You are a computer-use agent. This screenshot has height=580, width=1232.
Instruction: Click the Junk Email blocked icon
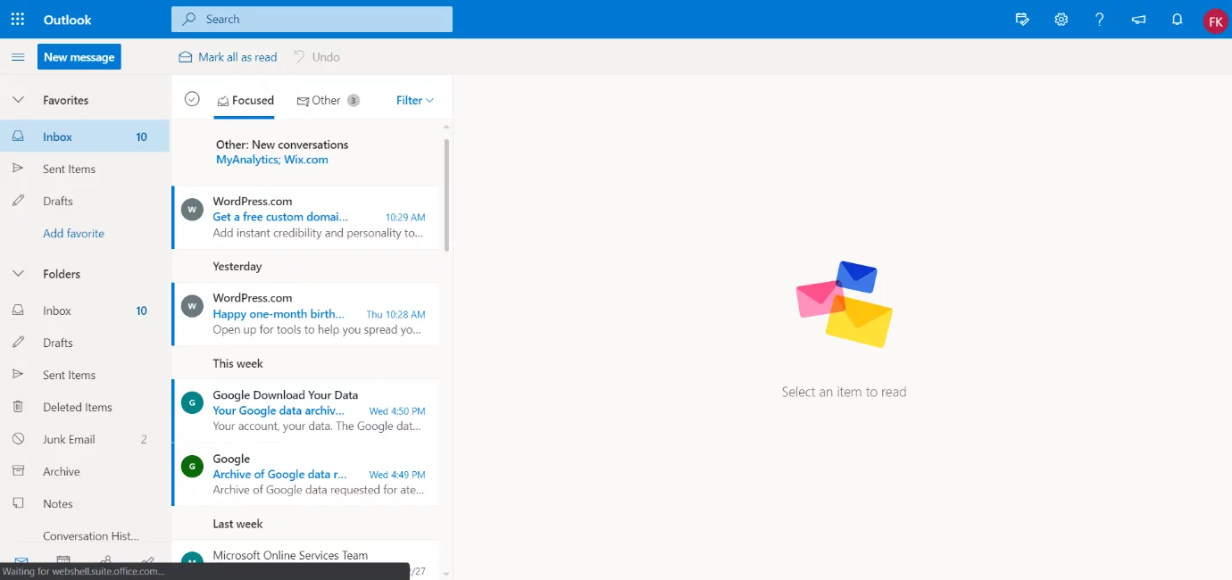pyautogui.click(x=18, y=439)
